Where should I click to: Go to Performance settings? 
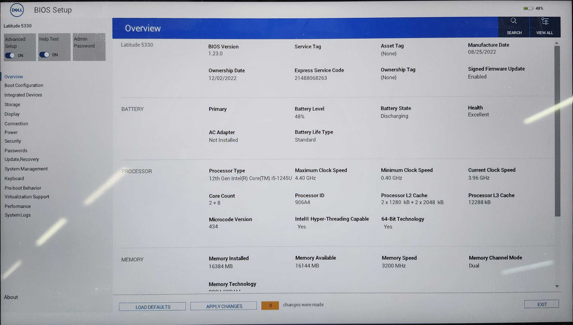[18, 206]
